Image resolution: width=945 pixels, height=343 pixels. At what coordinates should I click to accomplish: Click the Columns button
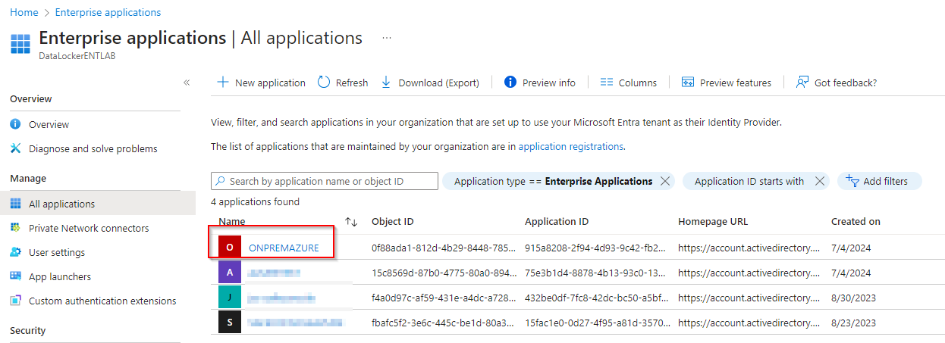pos(628,83)
